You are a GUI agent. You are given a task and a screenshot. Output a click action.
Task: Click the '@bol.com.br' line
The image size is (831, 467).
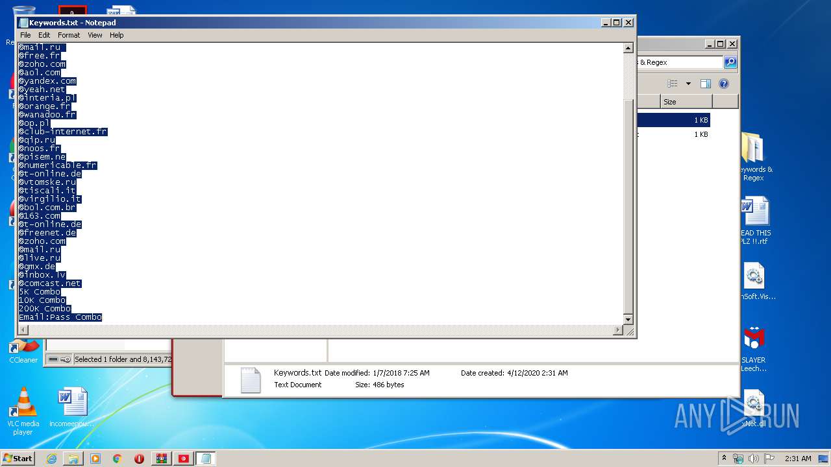47,208
